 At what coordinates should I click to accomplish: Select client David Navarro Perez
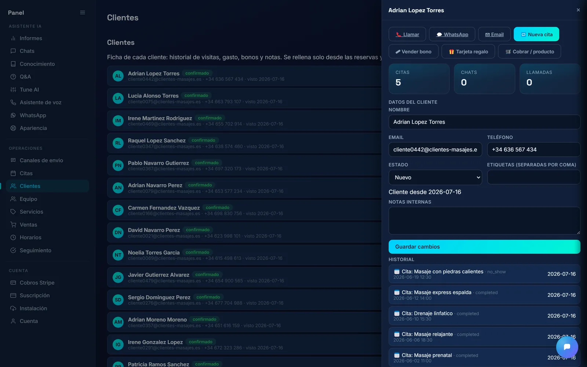point(244,233)
